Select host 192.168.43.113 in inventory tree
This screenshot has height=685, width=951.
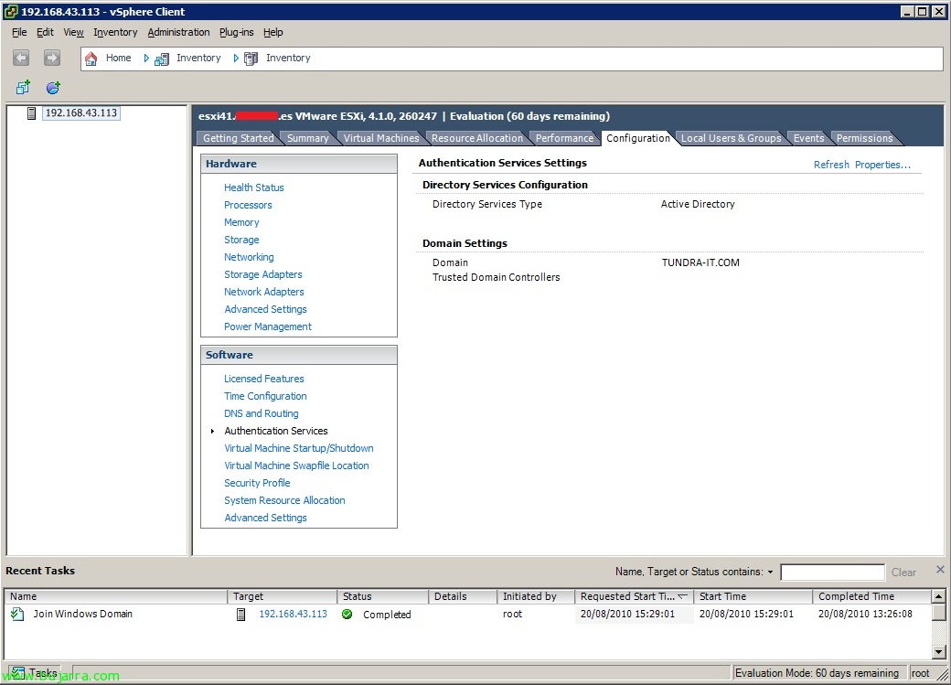pyautogui.click(x=81, y=112)
